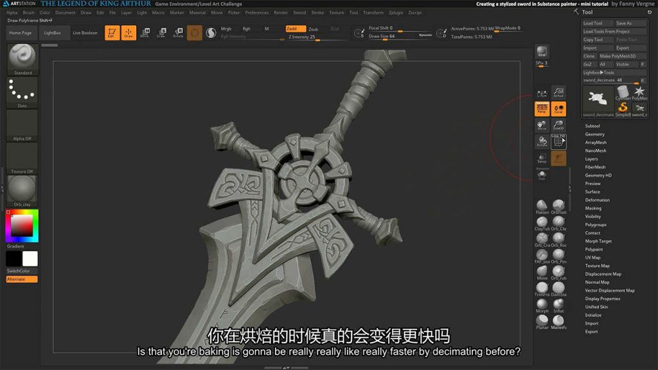Open the Brush menu
The image size is (658, 370).
pos(28,13)
